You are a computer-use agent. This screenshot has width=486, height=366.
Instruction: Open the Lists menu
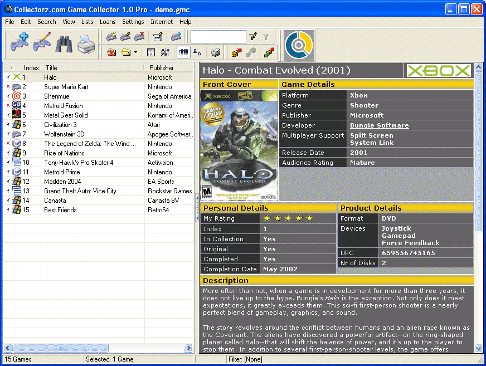pos(87,22)
